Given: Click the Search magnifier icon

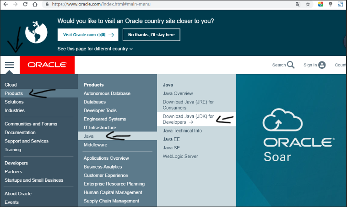Looking at the screenshot, I should (x=291, y=65).
